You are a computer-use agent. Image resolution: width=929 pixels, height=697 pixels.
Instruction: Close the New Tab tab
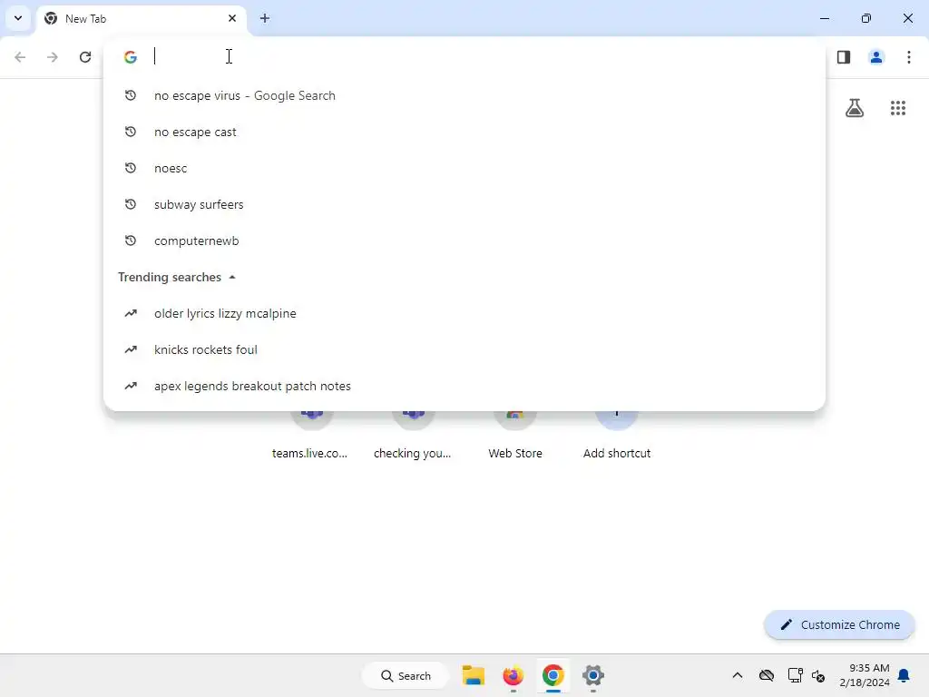232,18
